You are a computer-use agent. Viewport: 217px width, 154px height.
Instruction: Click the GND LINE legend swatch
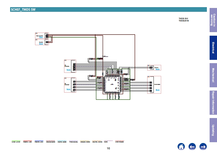pyautogui.click(x=16, y=141)
